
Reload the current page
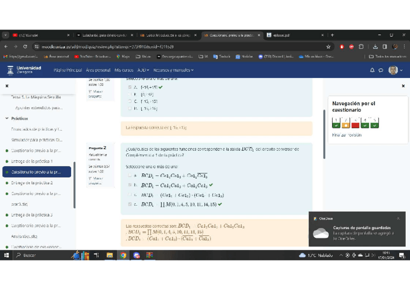coord(25,46)
